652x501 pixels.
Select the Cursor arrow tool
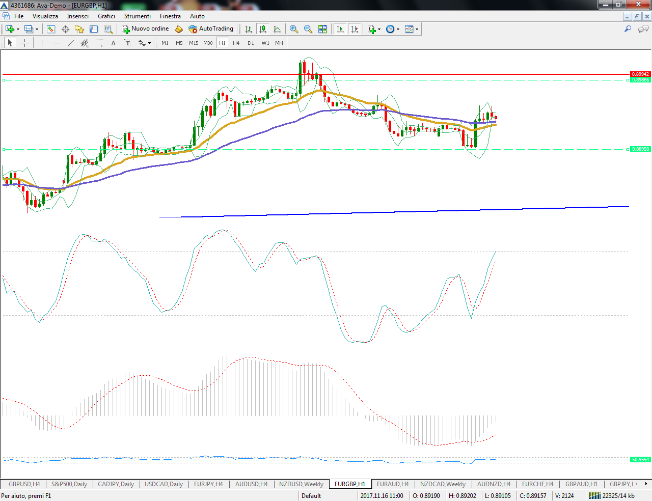pos(10,43)
